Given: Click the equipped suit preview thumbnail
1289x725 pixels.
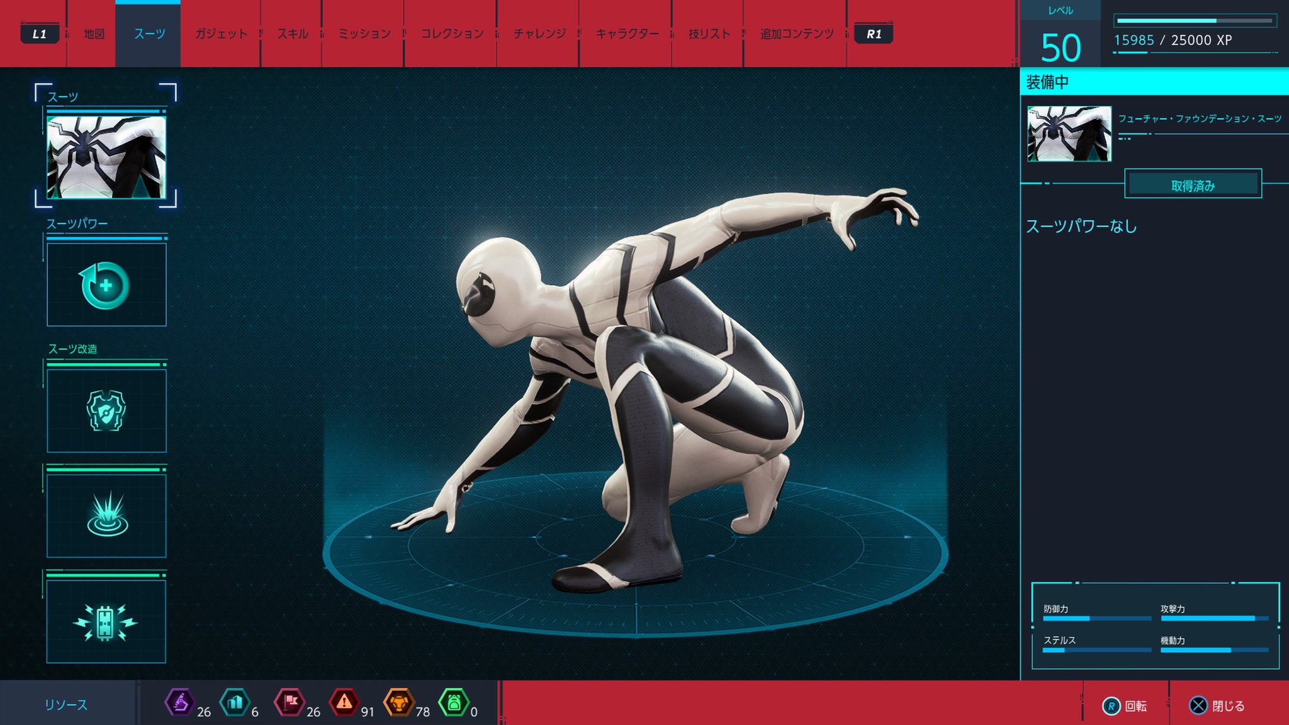Looking at the screenshot, I should 1069,133.
